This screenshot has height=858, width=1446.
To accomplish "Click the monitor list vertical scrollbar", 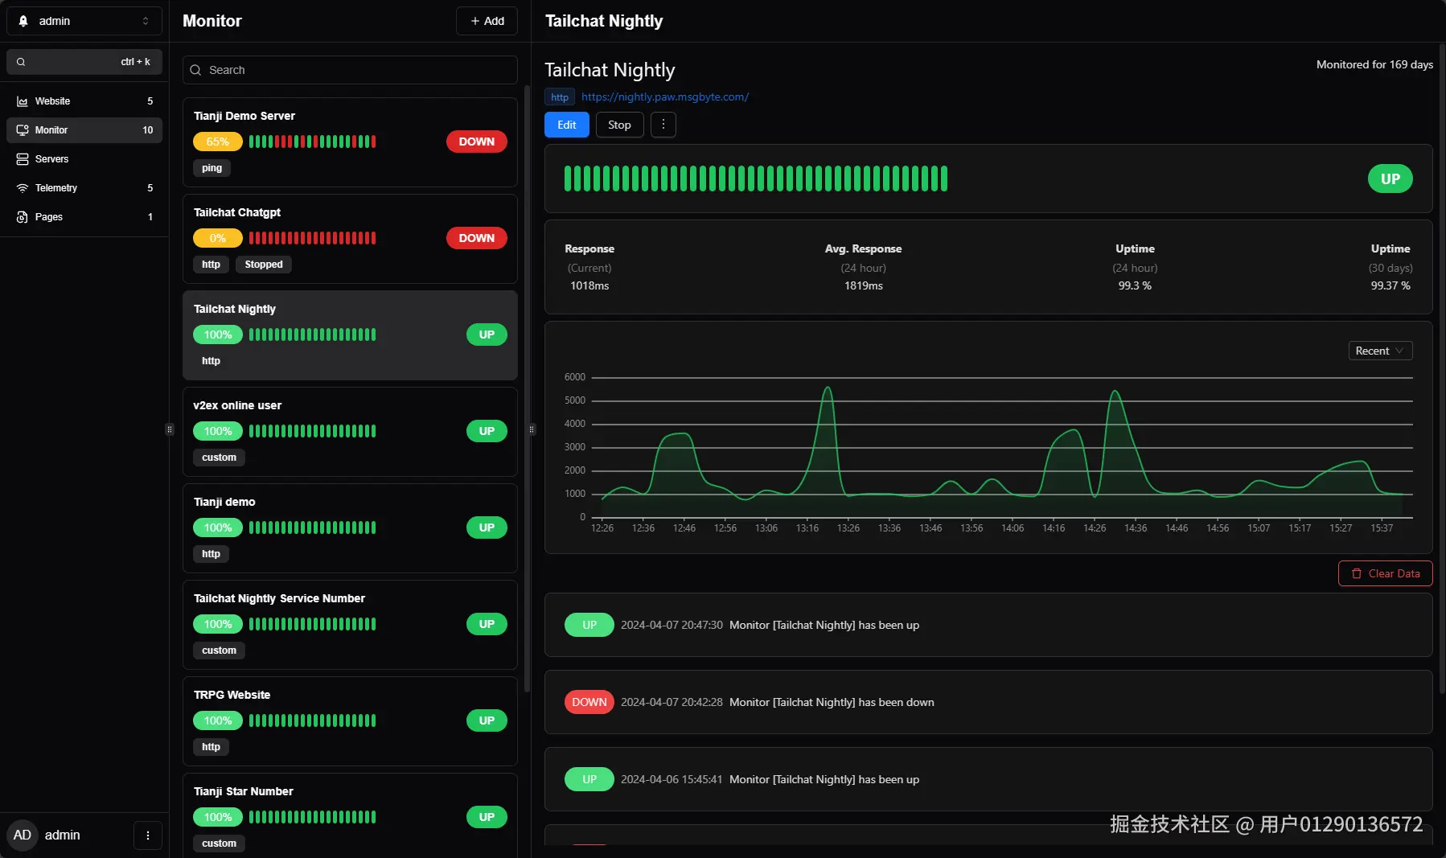I will tap(527, 389).
